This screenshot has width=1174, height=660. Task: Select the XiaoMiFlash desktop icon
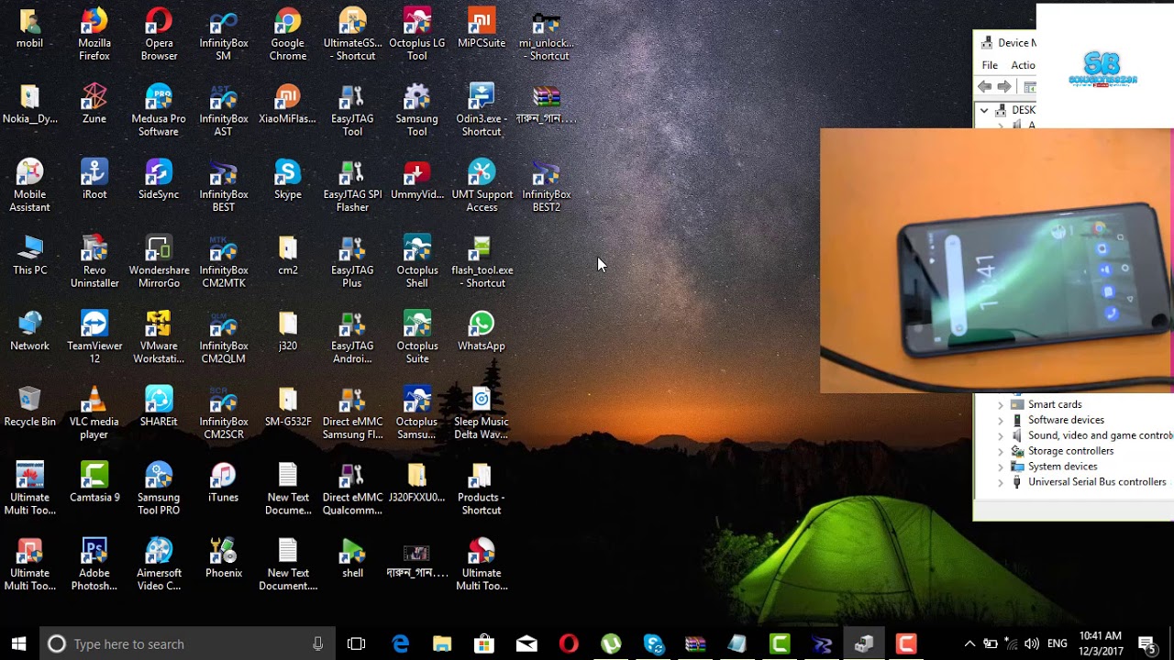tap(288, 104)
